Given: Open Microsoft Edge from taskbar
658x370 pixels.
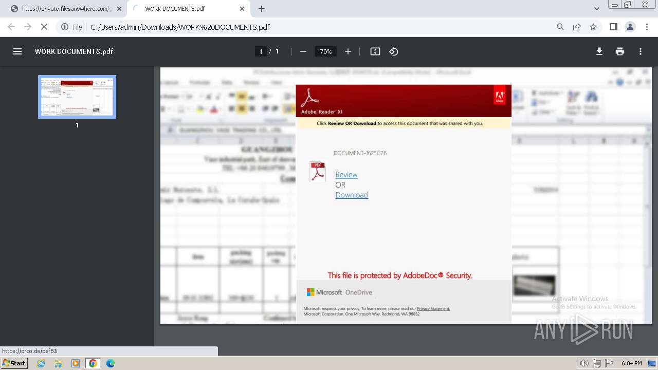Looking at the screenshot, I should click(111, 363).
